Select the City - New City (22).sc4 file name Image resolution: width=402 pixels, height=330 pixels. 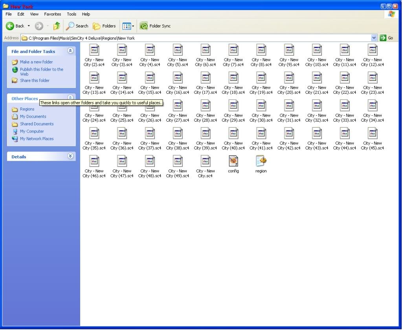[345, 90]
